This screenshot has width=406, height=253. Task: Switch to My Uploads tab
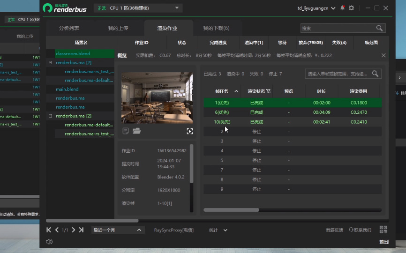point(118,28)
